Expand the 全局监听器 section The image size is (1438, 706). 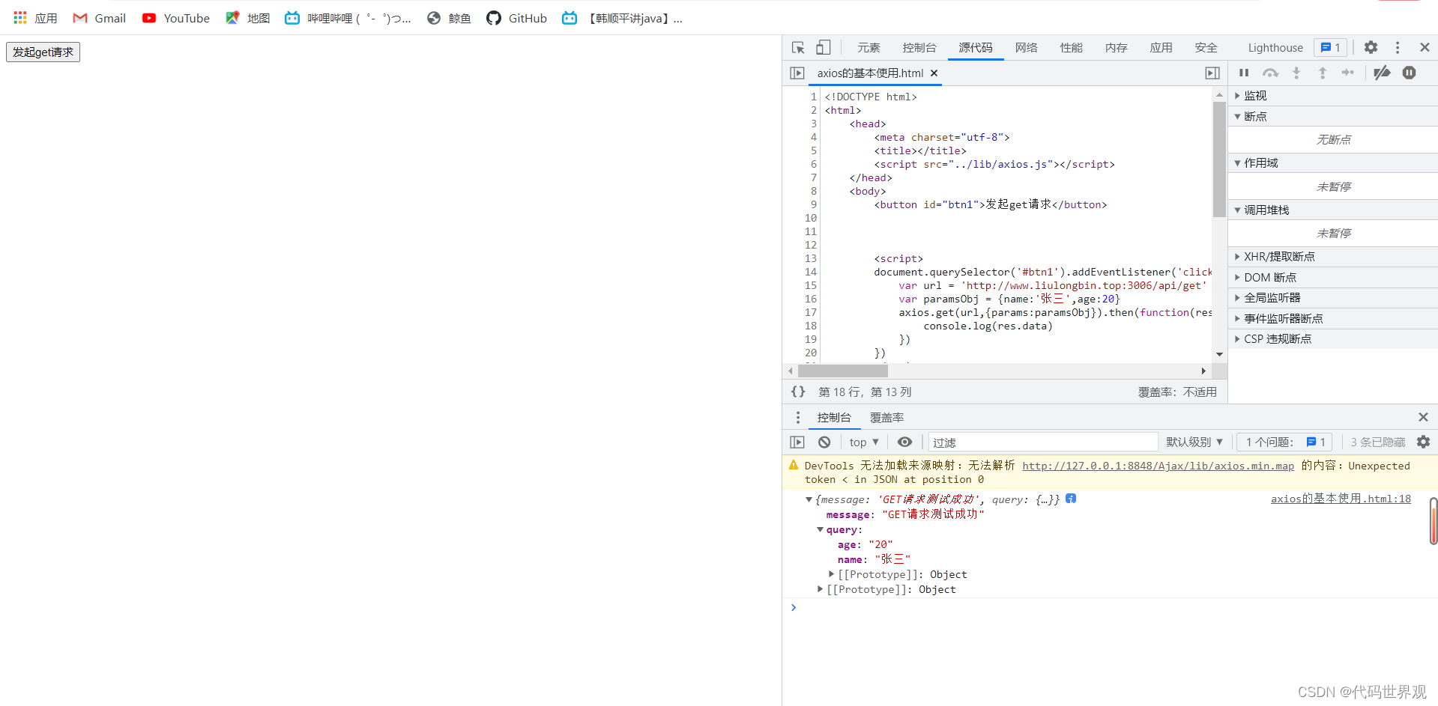point(1332,298)
